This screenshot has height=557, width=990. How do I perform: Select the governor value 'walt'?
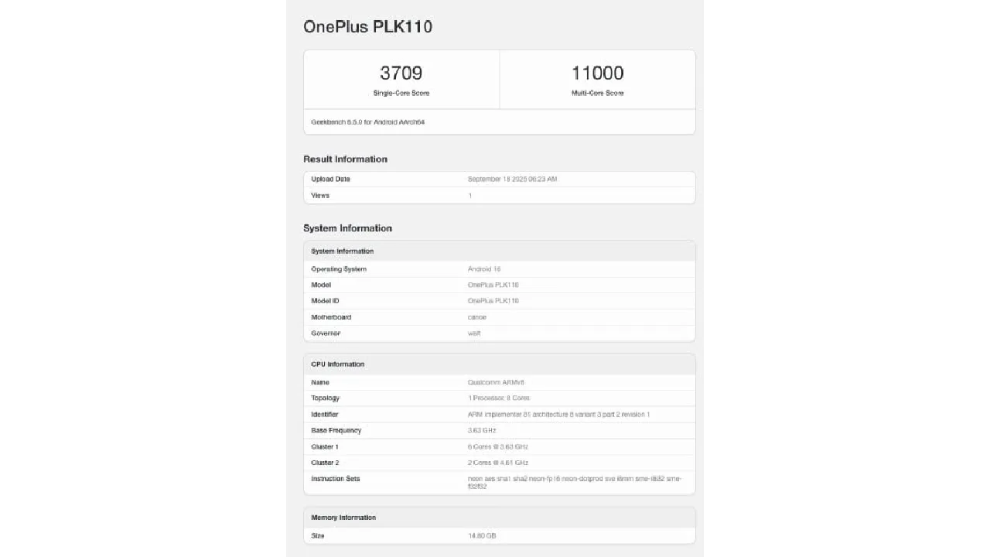coord(474,333)
